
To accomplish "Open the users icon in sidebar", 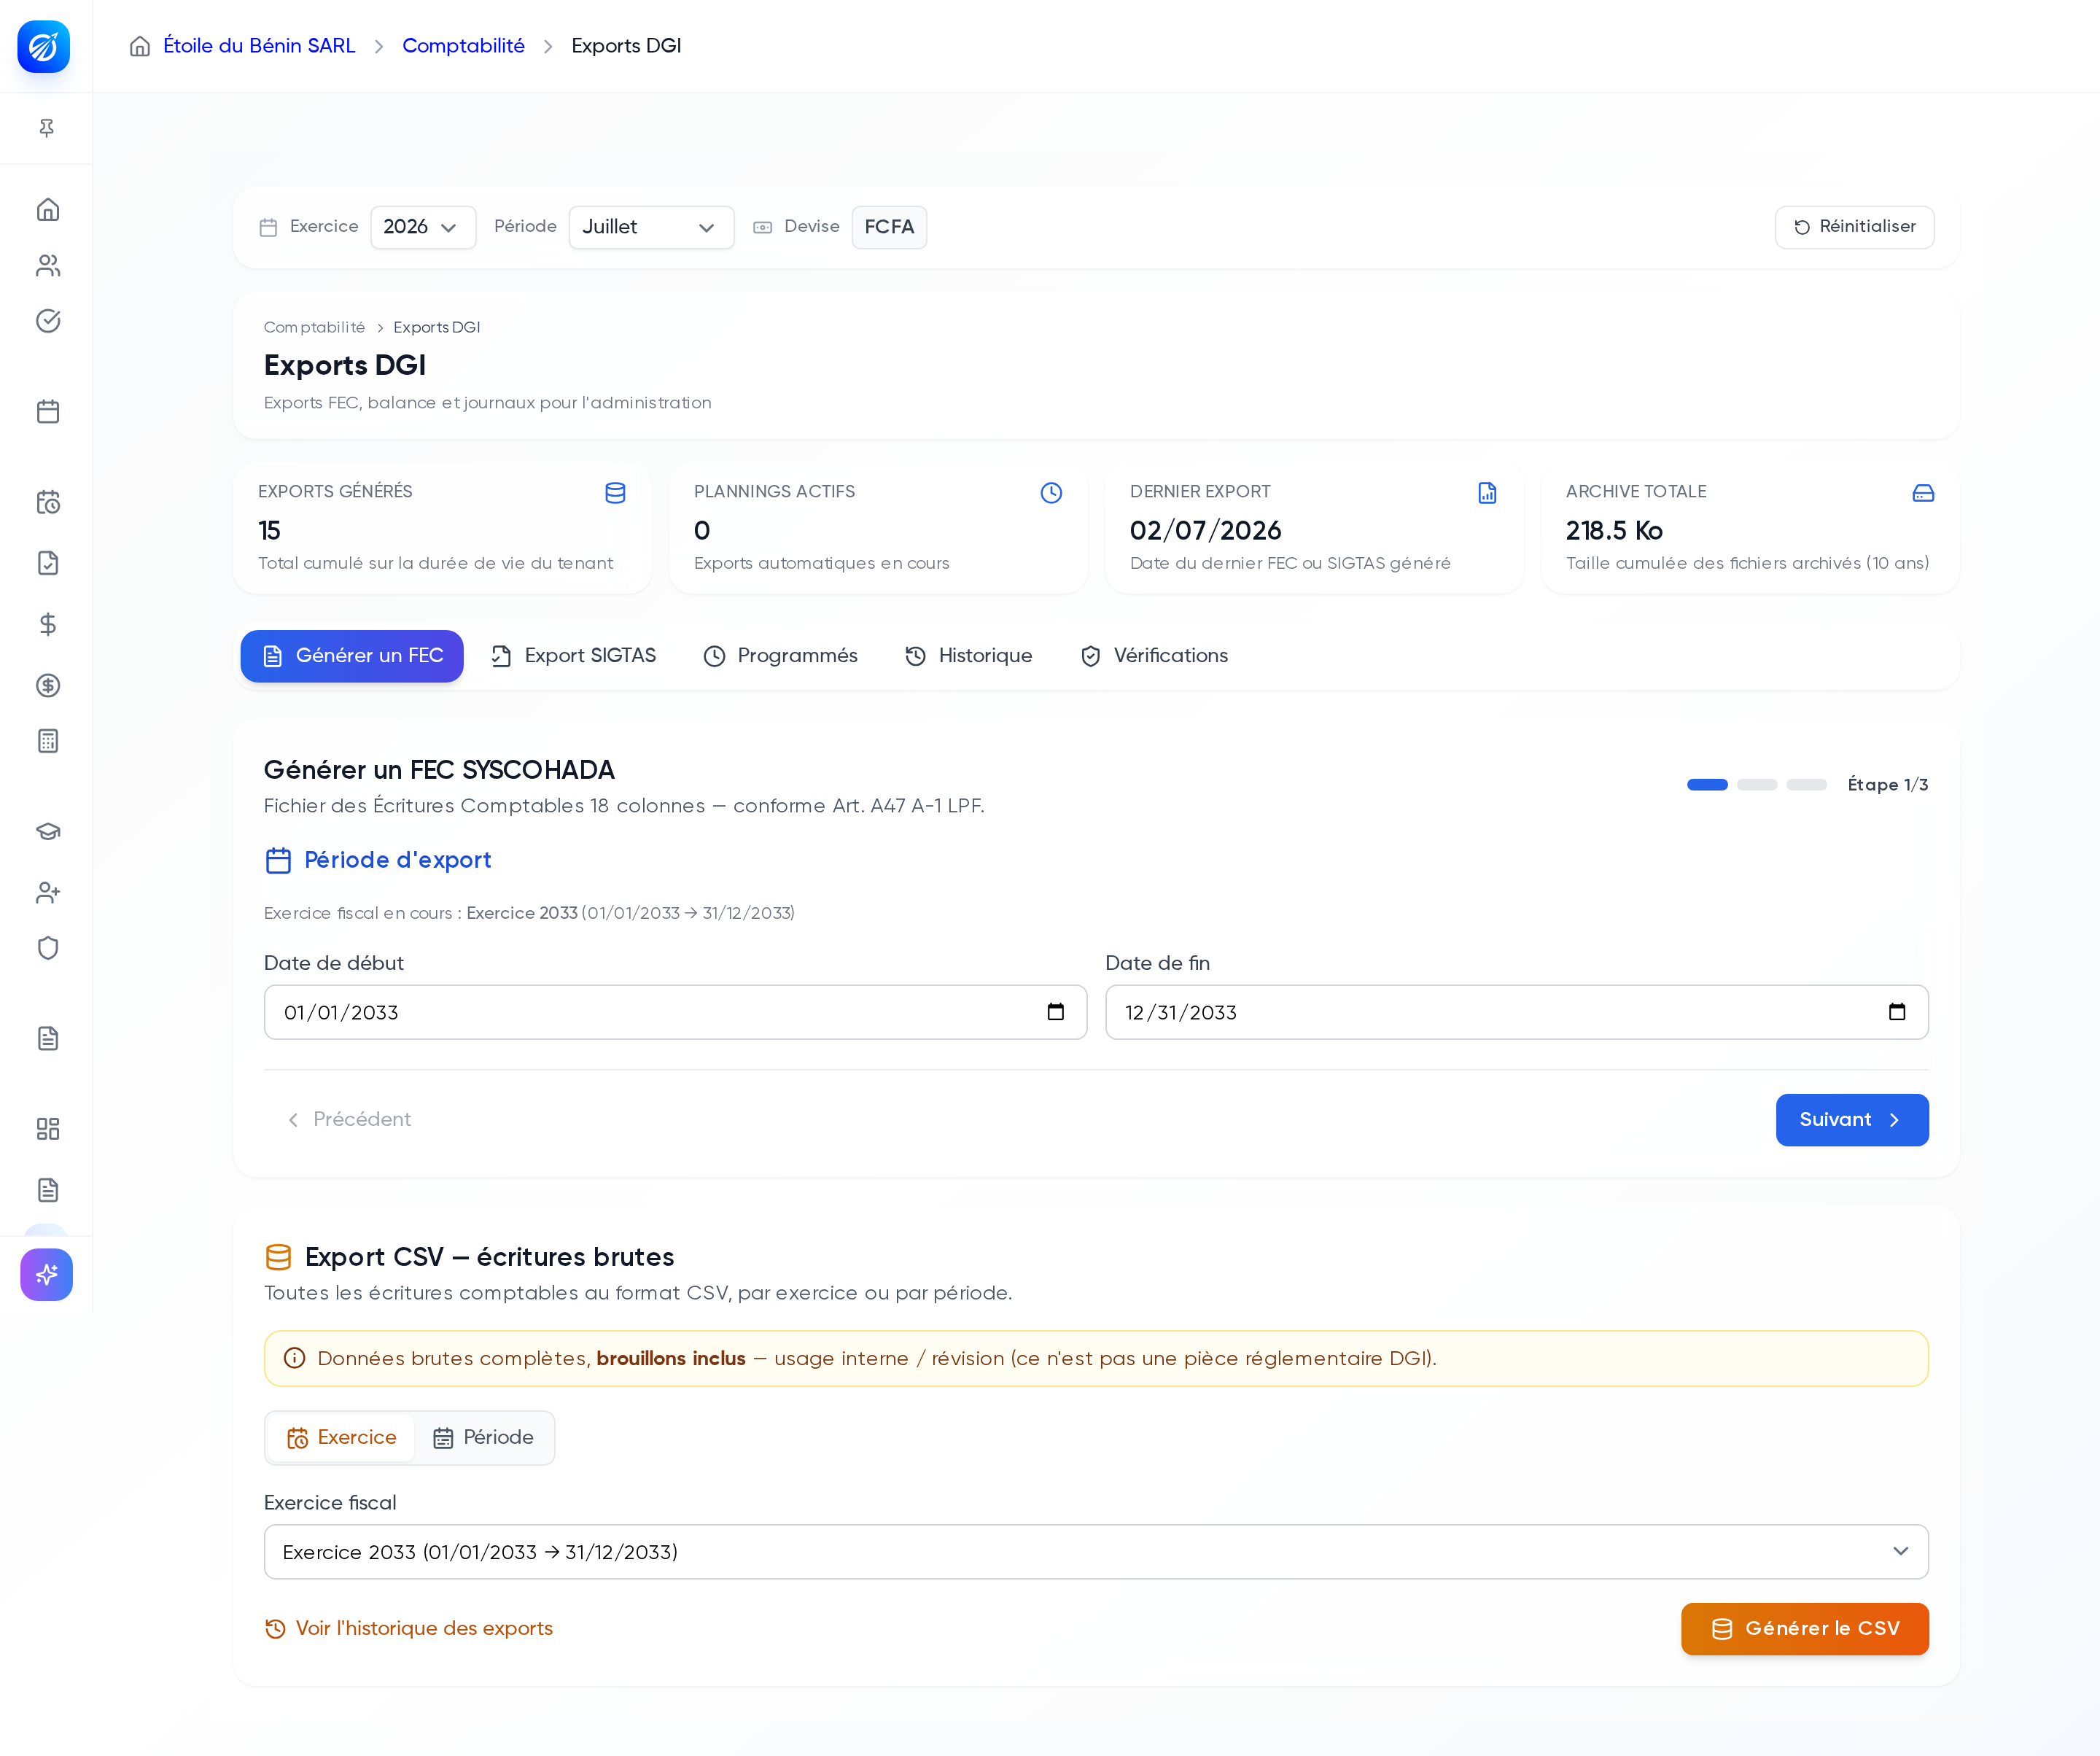I will coord(48,265).
